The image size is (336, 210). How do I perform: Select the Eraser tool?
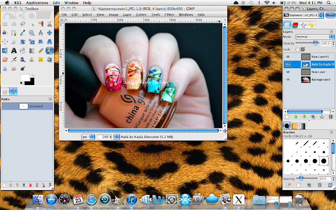[x=5, y=59]
